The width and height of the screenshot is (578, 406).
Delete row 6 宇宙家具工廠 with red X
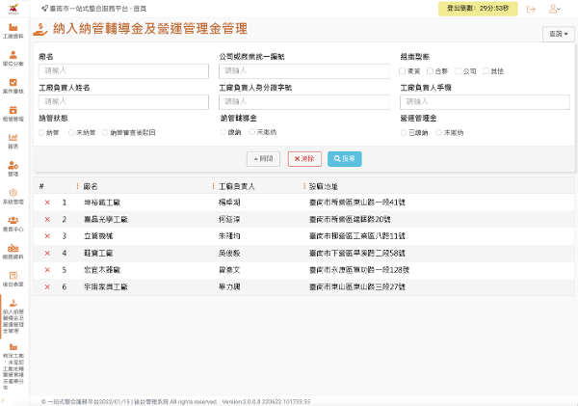pos(47,286)
